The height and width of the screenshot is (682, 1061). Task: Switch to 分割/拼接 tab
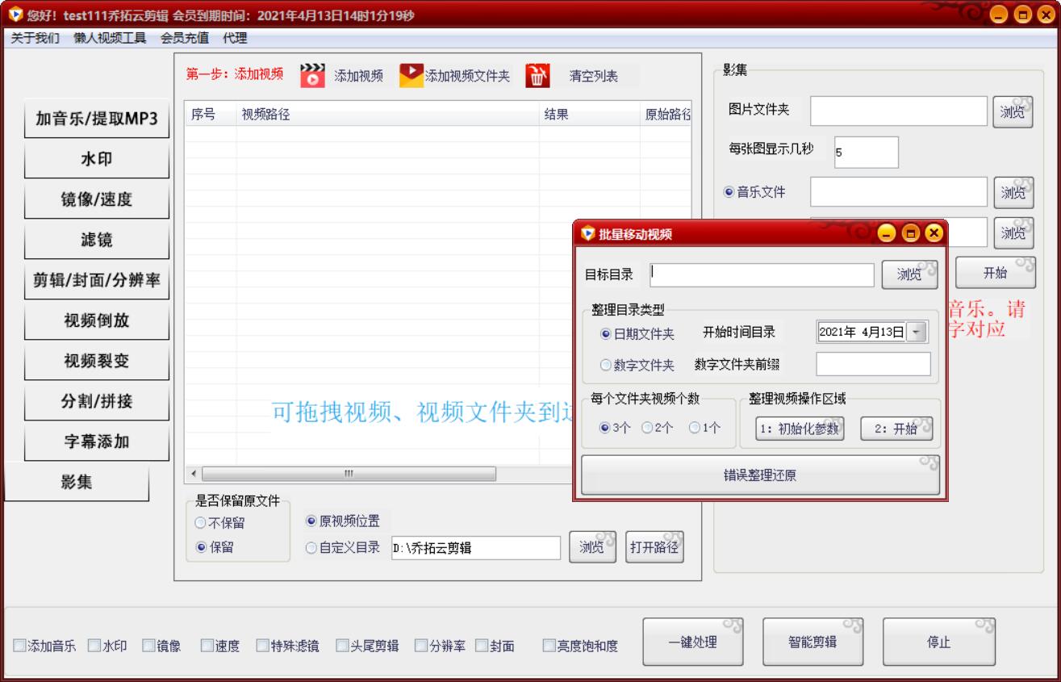[97, 401]
